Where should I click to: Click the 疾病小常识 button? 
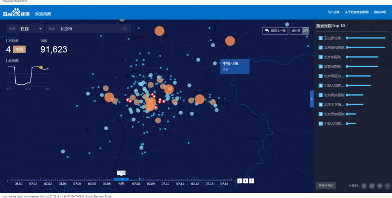(x=326, y=186)
